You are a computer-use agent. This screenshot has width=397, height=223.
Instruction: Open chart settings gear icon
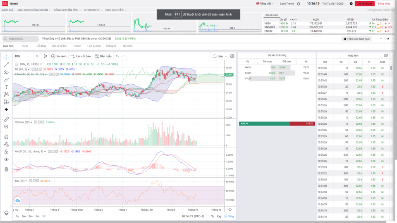232,56
